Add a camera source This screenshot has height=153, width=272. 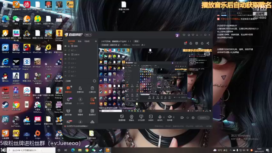coord(132,118)
